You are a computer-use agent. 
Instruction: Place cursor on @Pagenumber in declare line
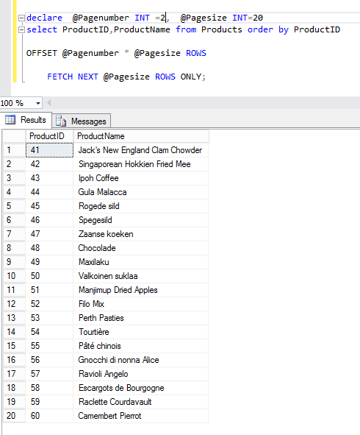coord(101,18)
